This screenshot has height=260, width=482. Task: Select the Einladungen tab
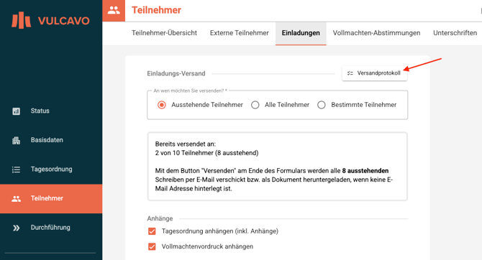tap(301, 33)
